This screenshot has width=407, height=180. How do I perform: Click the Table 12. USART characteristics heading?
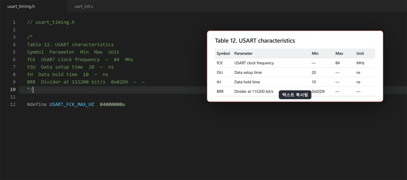[255, 41]
